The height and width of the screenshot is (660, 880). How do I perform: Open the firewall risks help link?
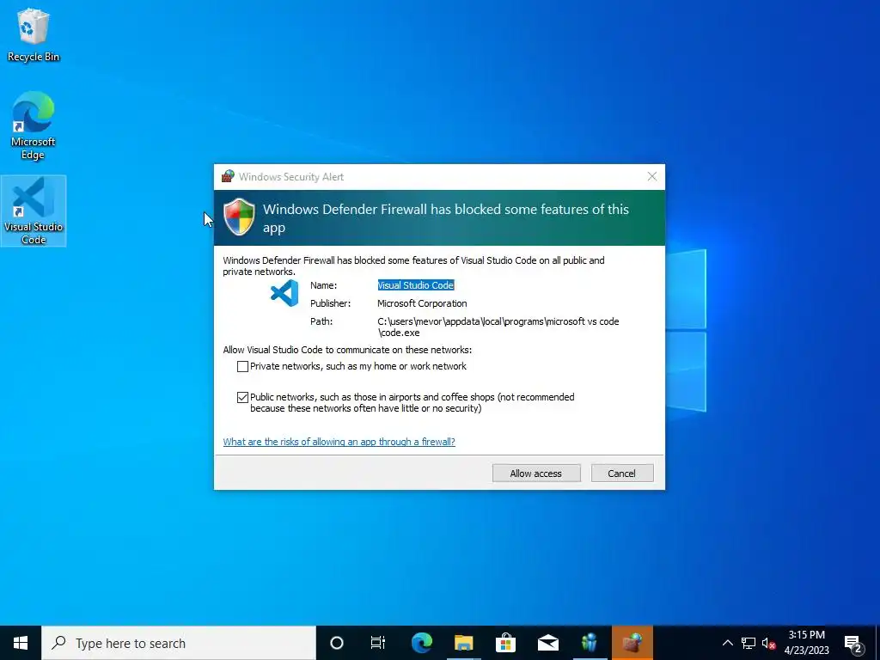[x=339, y=442]
